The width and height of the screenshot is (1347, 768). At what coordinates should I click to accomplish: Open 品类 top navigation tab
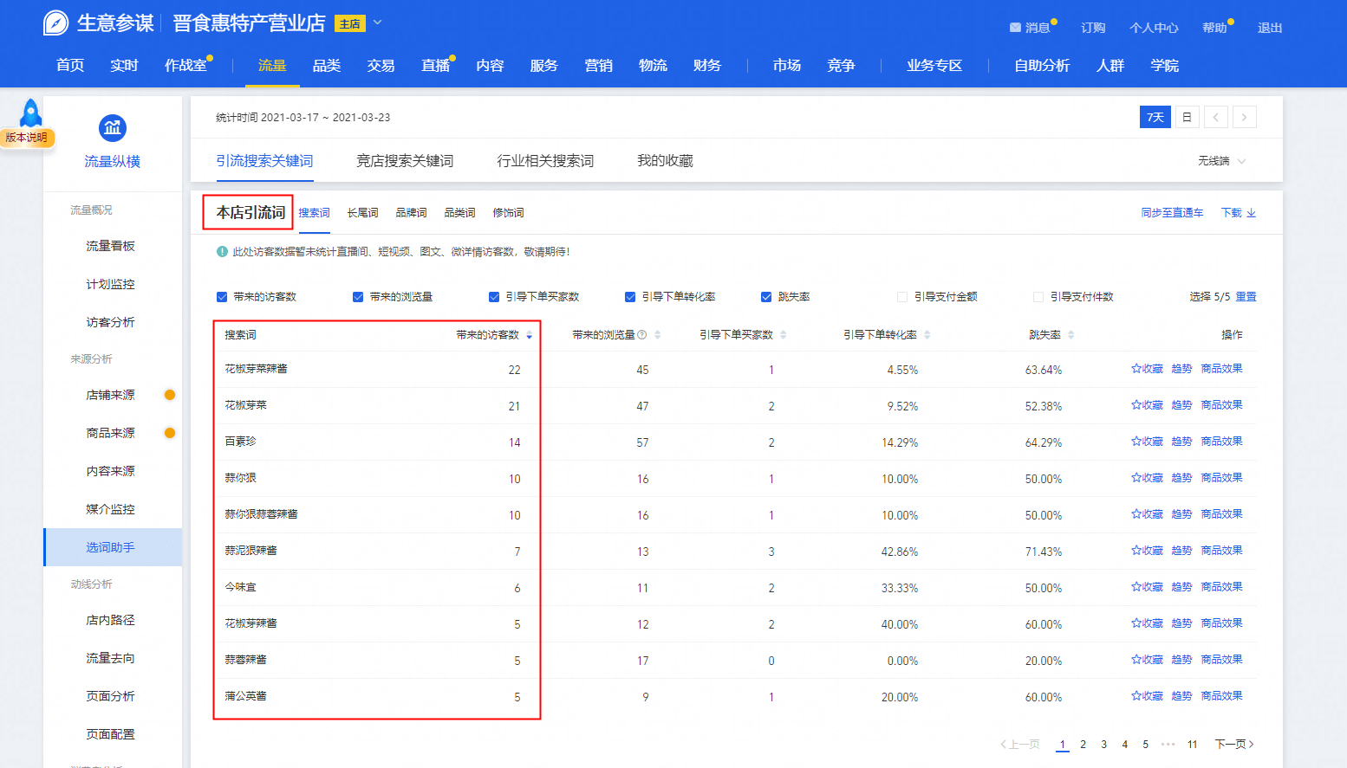coord(327,66)
